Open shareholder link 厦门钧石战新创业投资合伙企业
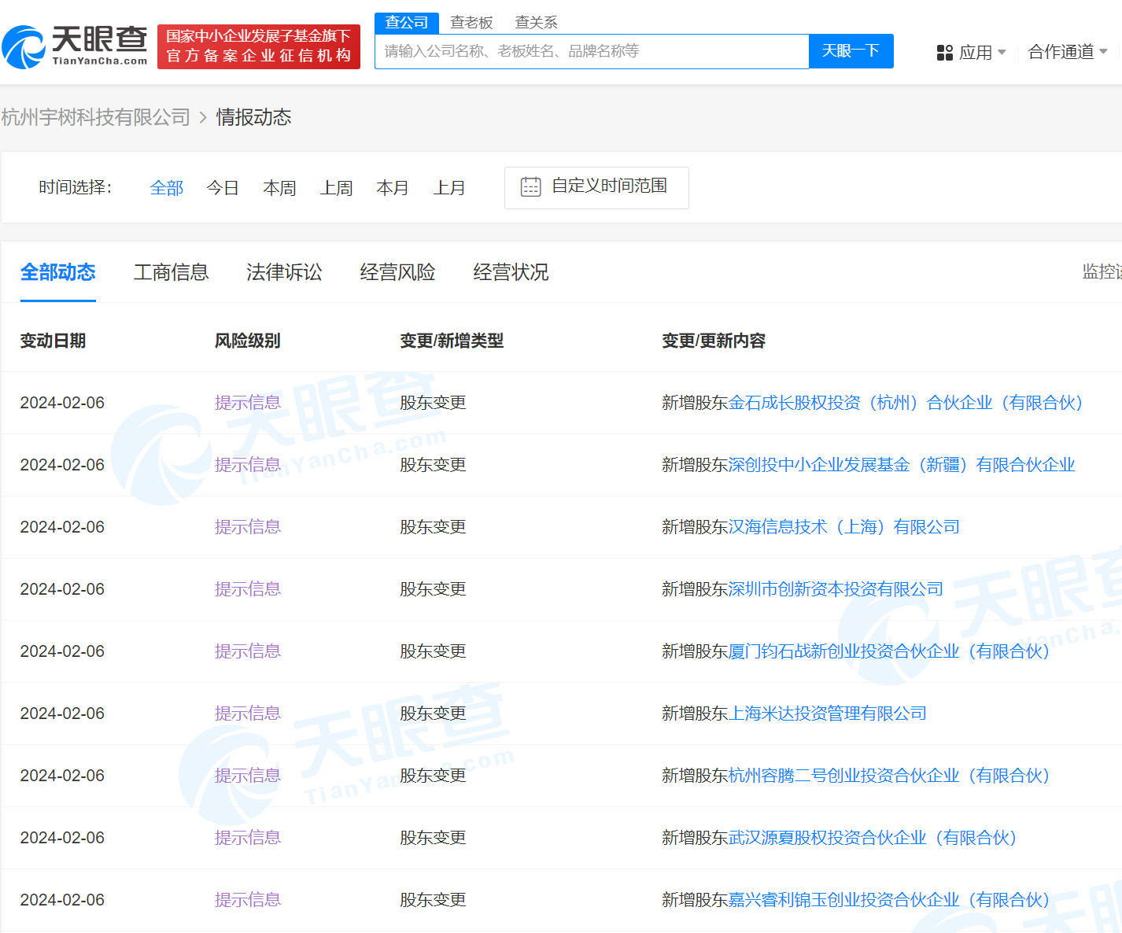The height and width of the screenshot is (933, 1122). click(x=889, y=651)
